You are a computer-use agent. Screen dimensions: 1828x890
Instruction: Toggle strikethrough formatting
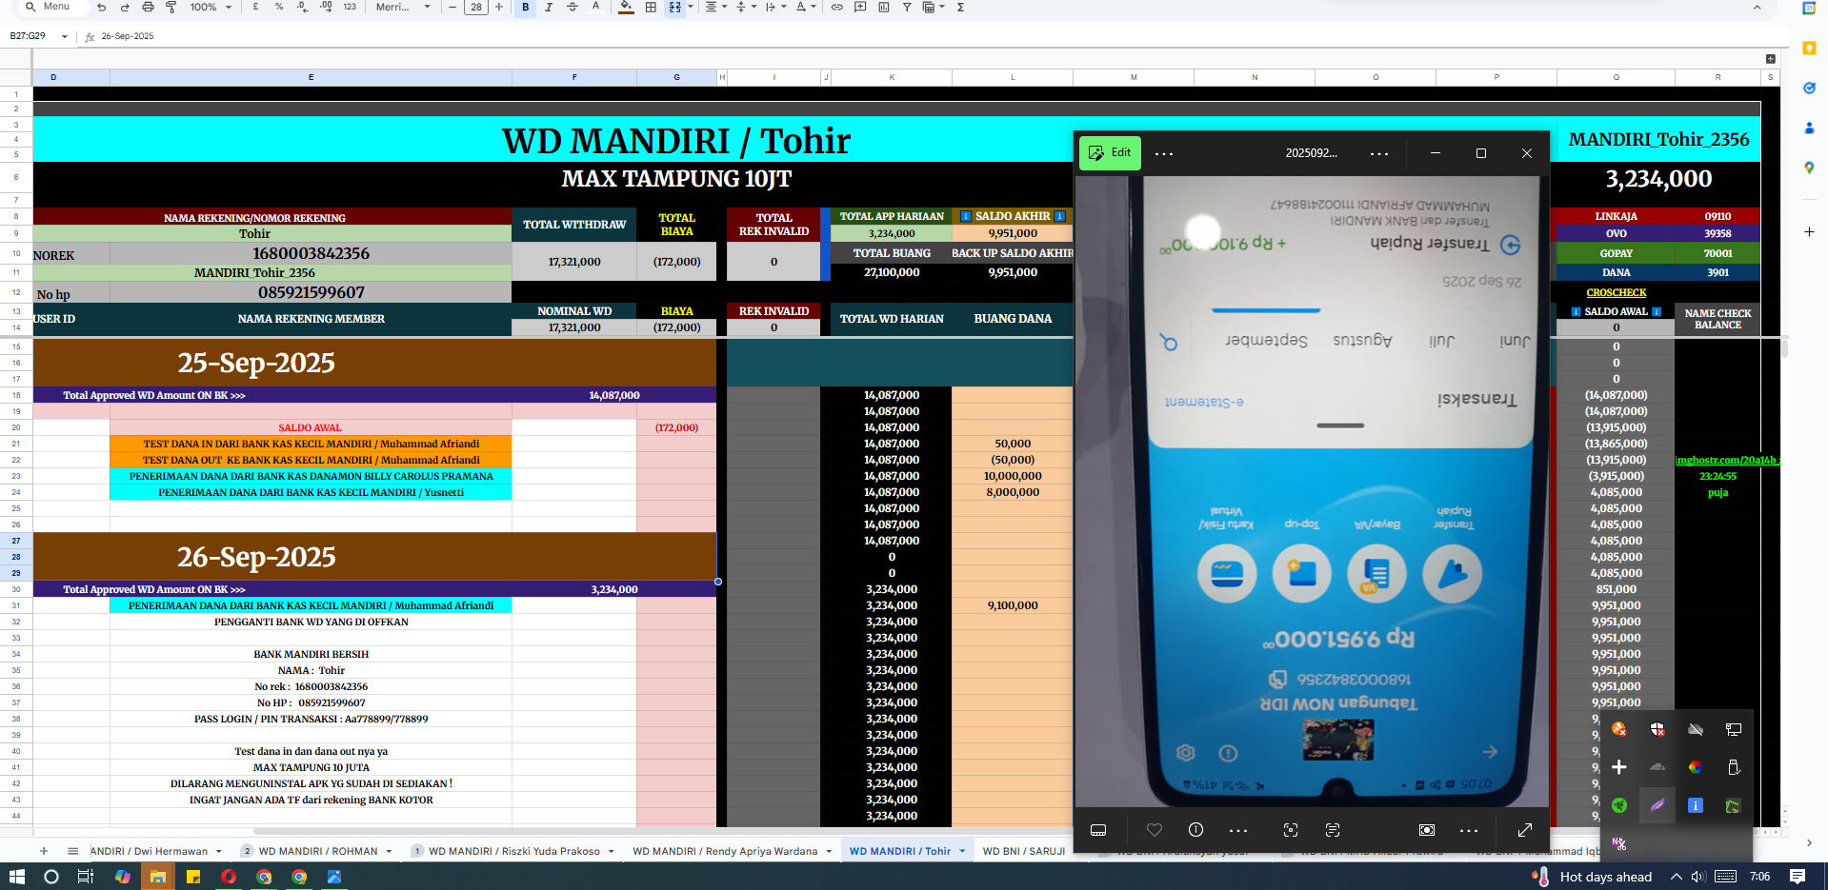pyautogui.click(x=573, y=7)
